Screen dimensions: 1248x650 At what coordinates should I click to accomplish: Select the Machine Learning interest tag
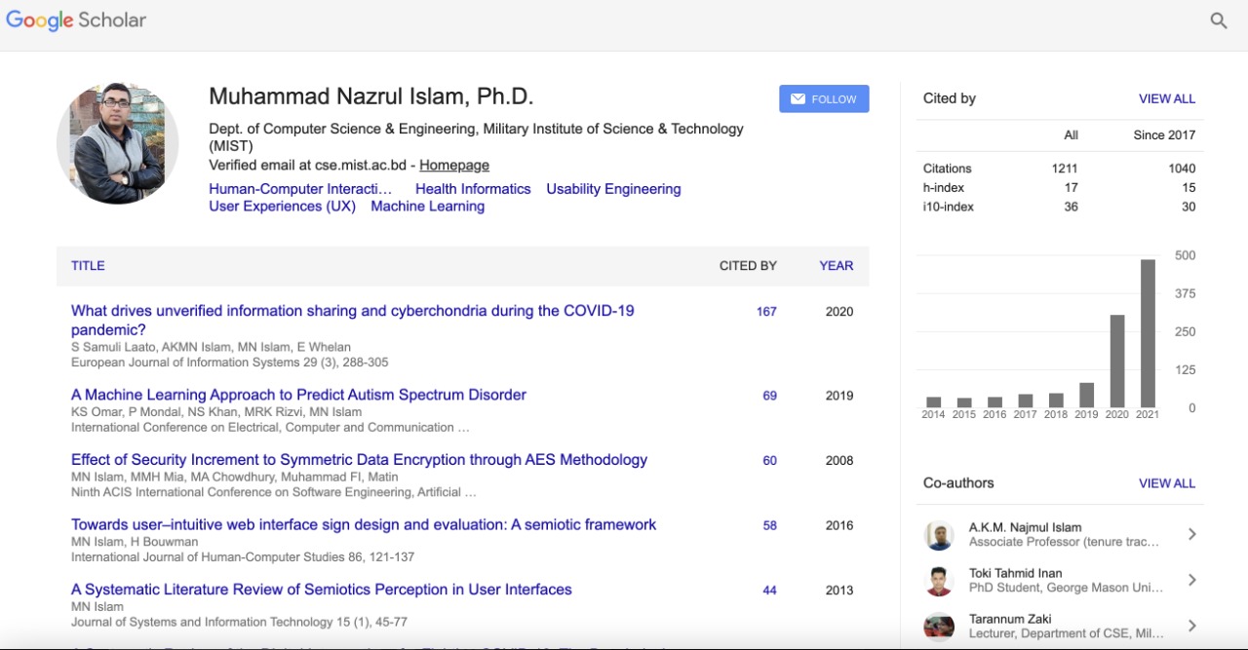427,207
